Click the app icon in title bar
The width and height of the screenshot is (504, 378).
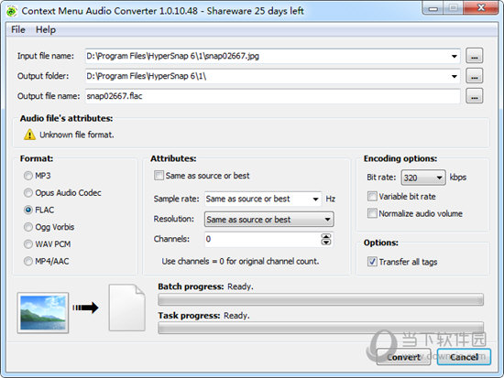(x=12, y=11)
